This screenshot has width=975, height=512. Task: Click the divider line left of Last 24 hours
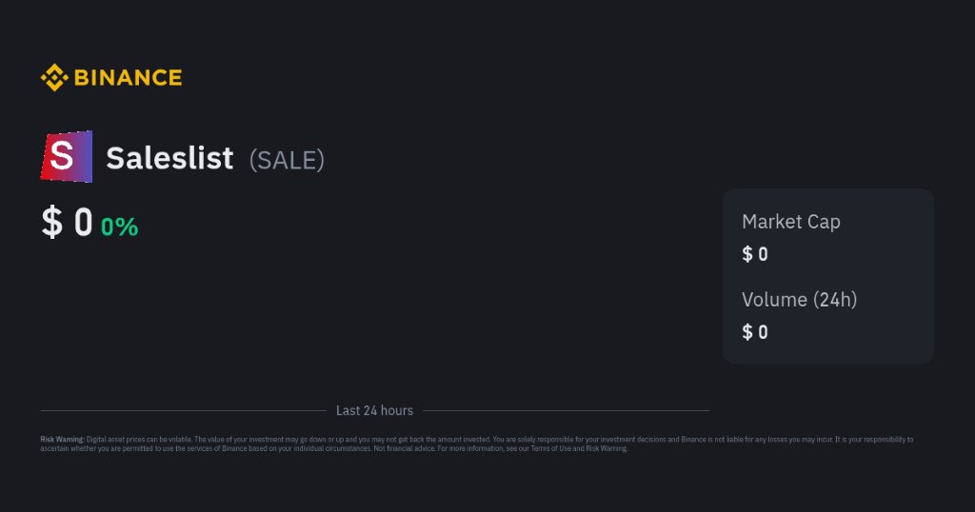click(181, 410)
